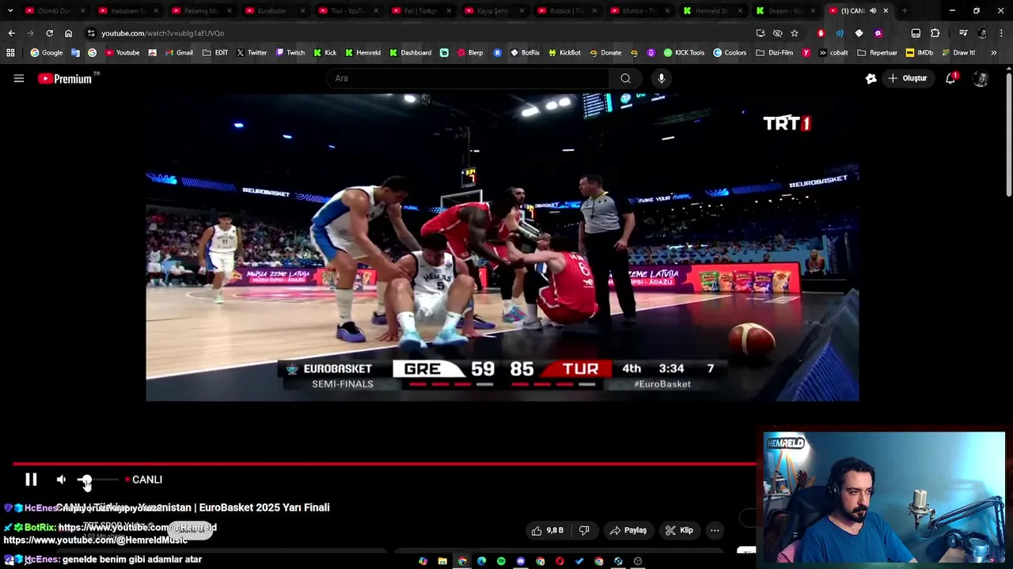Expand the Dizi-Film bookmark folder
1013x569 pixels.
(x=774, y=53)
